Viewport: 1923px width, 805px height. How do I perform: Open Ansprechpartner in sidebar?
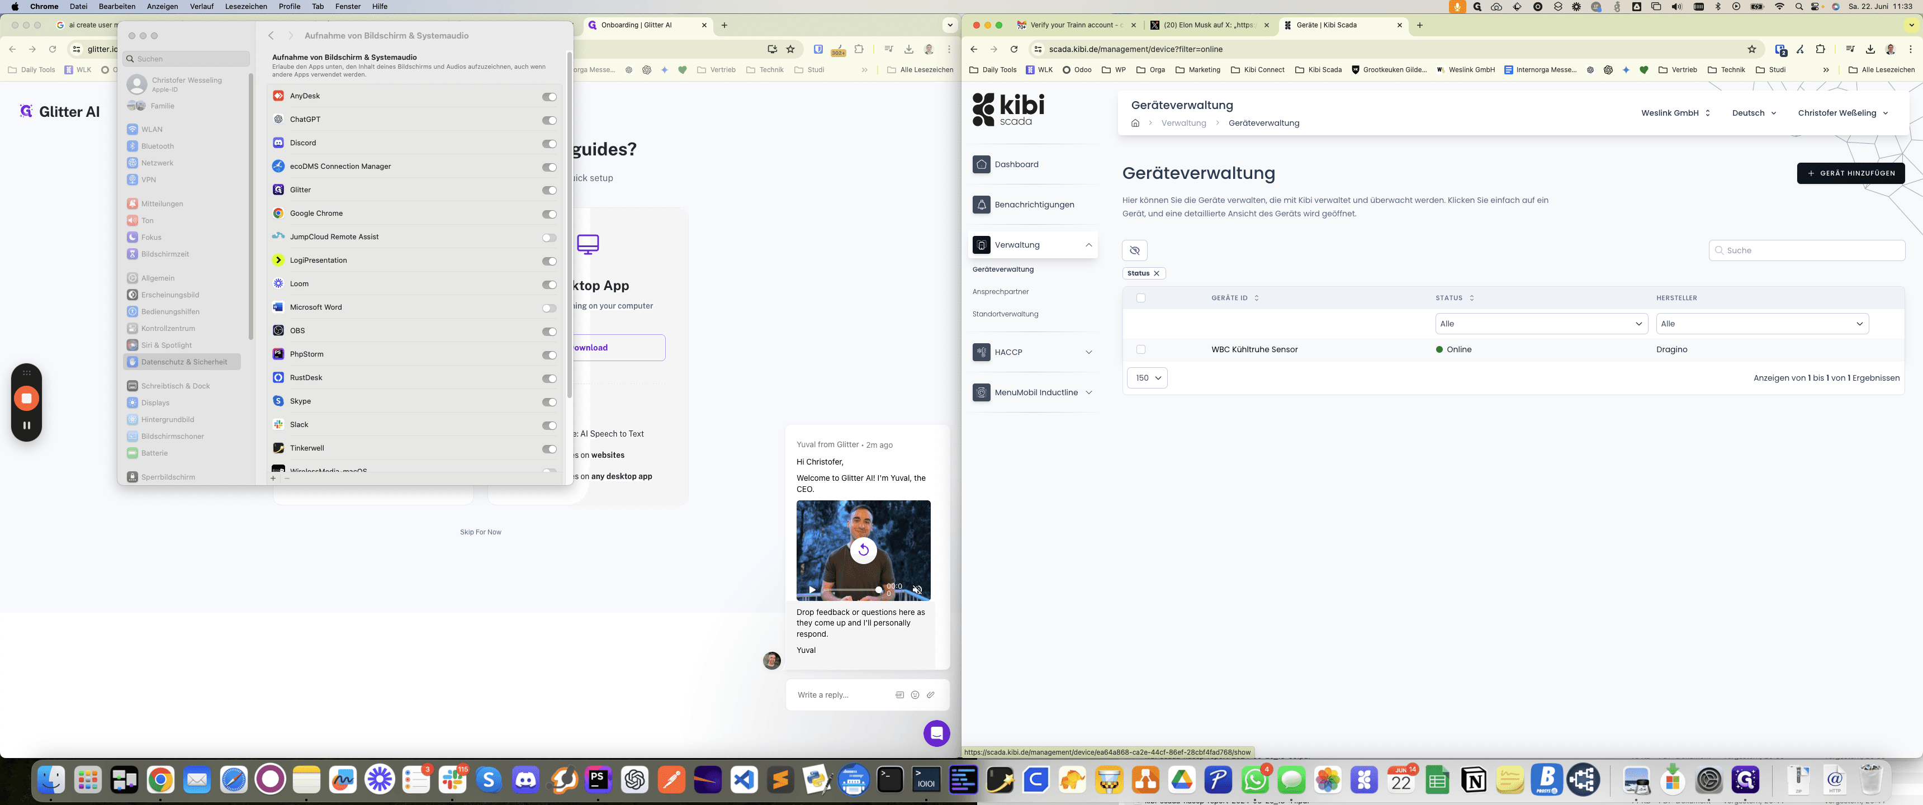1000,292
